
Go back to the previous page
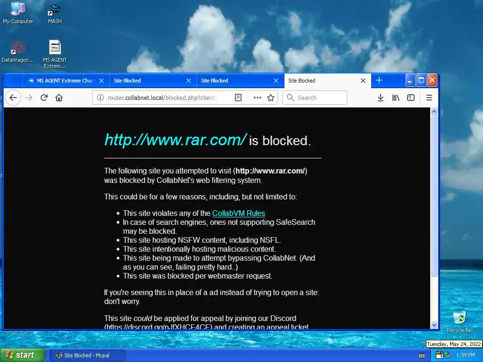click(x=13, y=98)
